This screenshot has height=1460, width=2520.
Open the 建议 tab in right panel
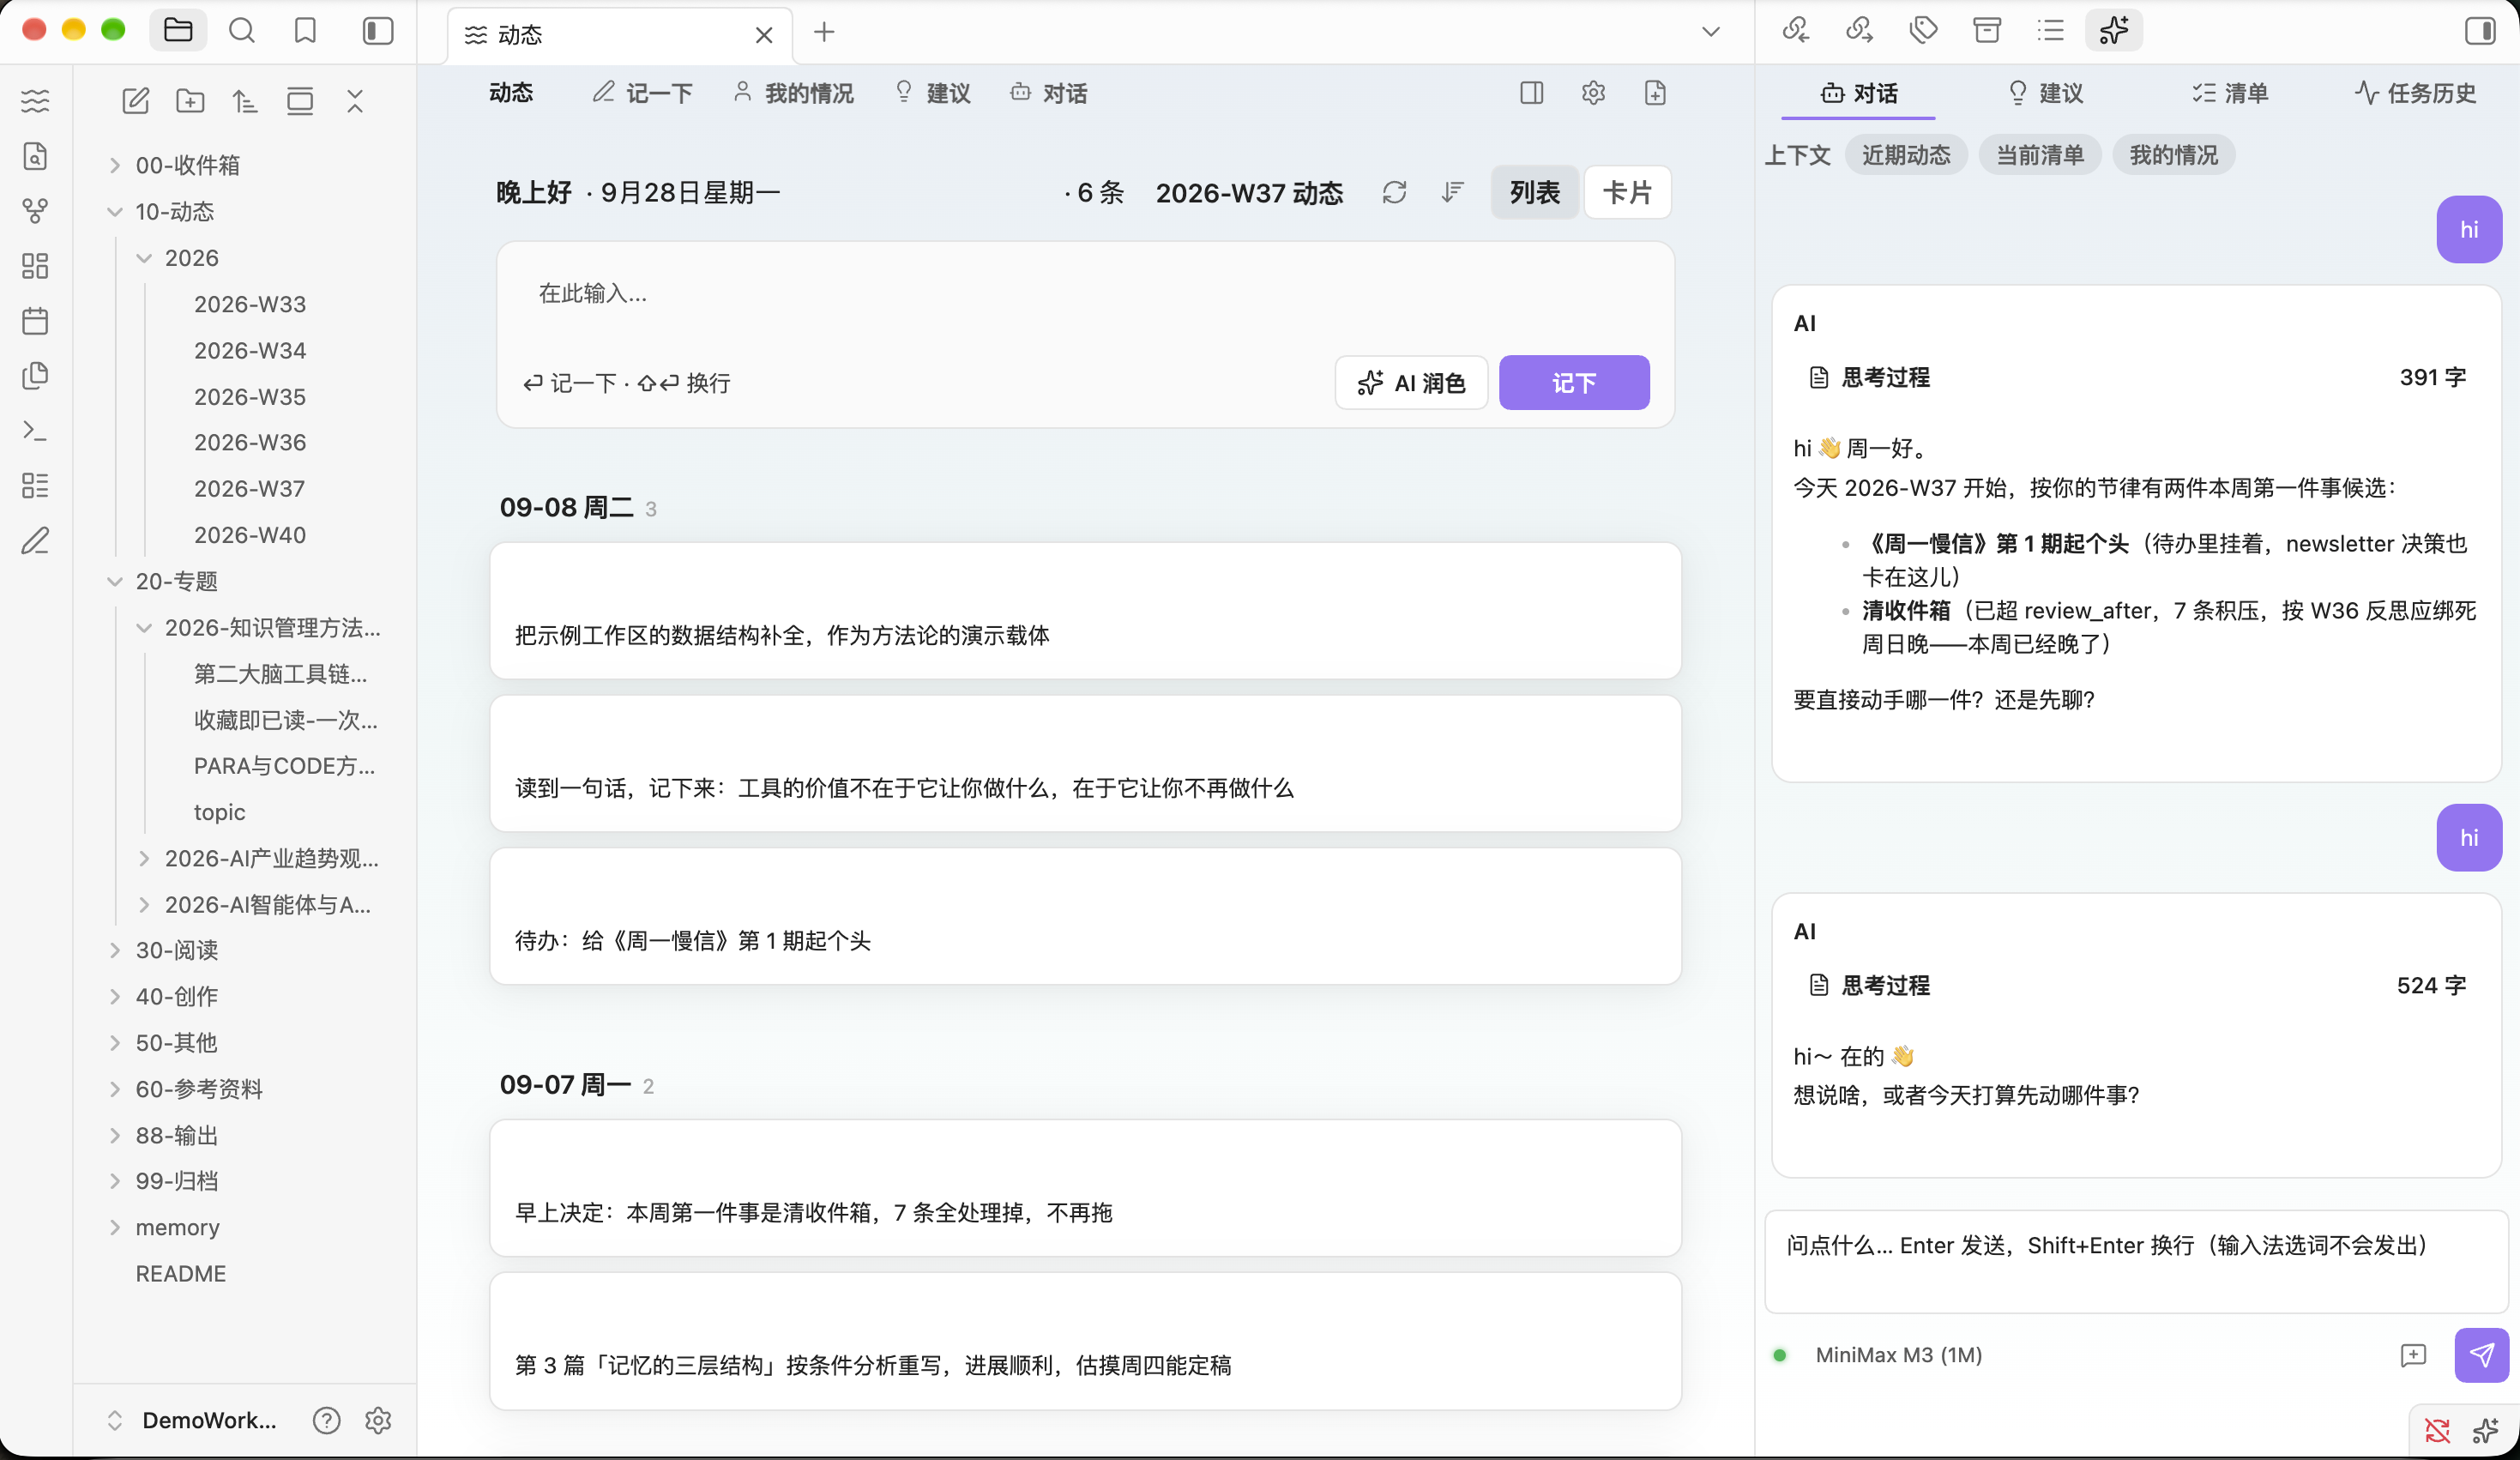click(2046, 93)
